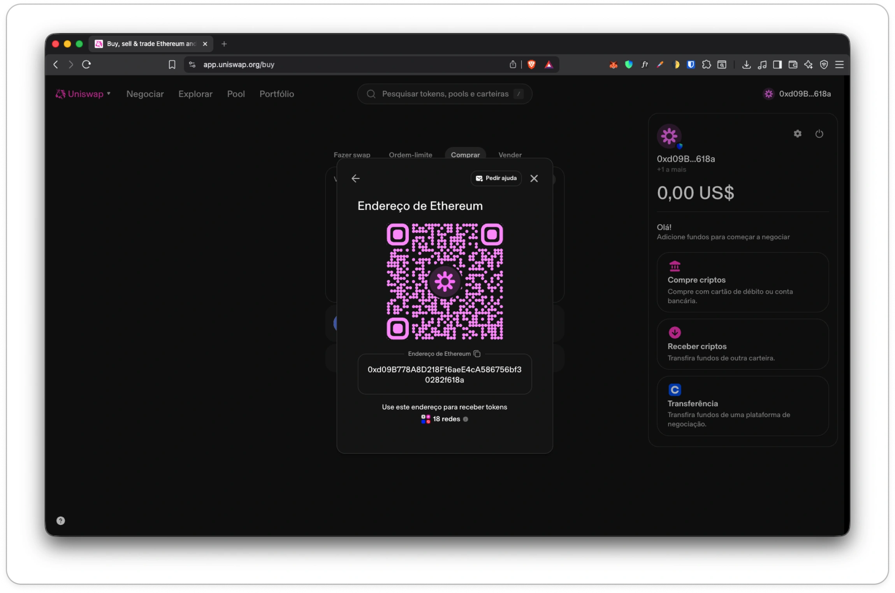Close the Buy, sell & trade Ethereum tab
Screen dimensions: 895x593
[205, 44]
